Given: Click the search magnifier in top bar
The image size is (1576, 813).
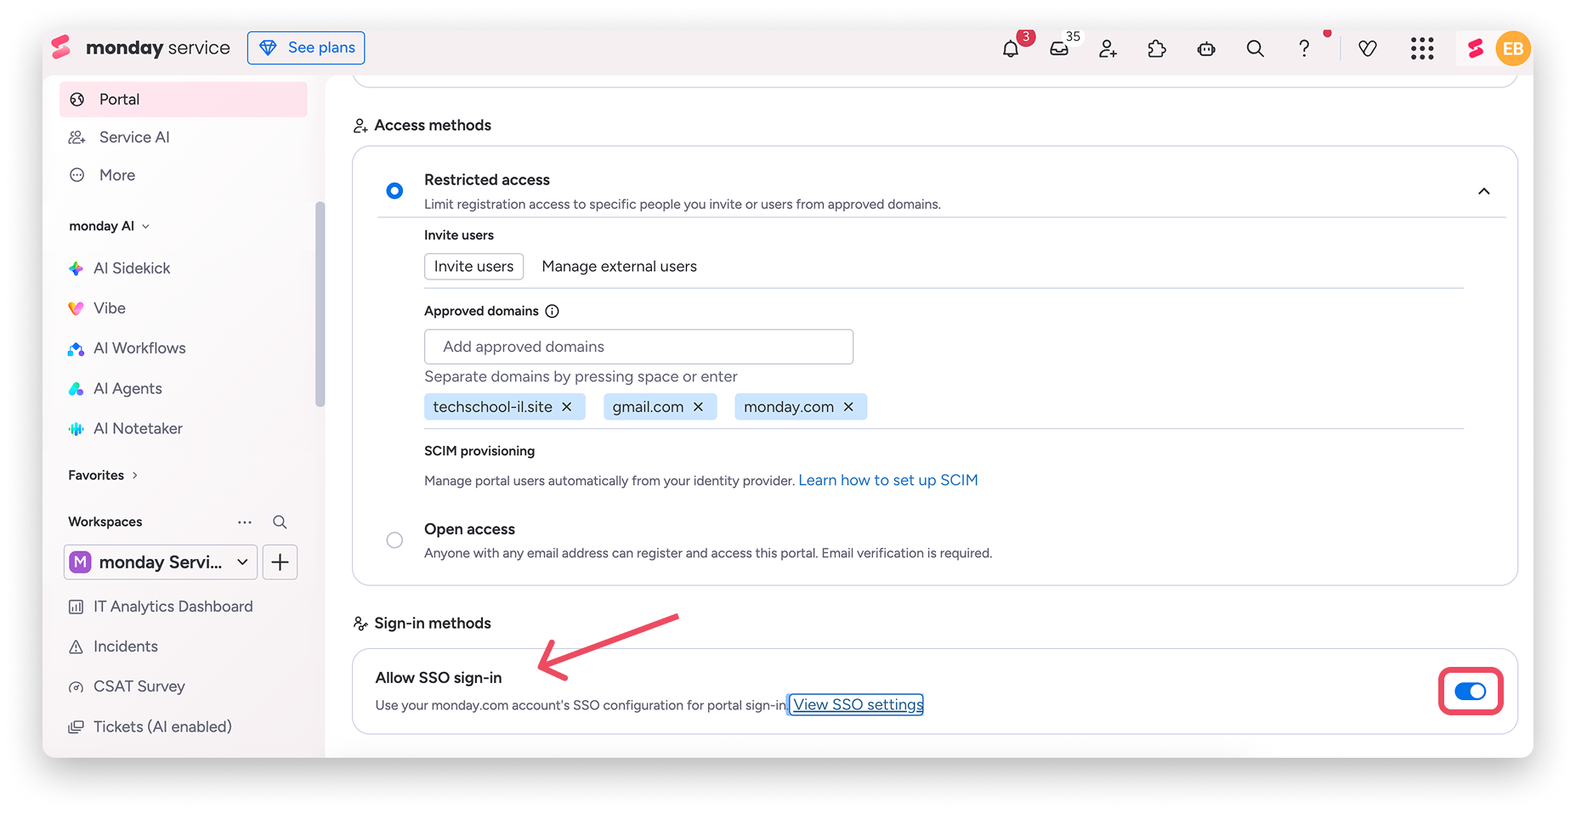Looking at the screenshot, I should [x=1256, y=48].
